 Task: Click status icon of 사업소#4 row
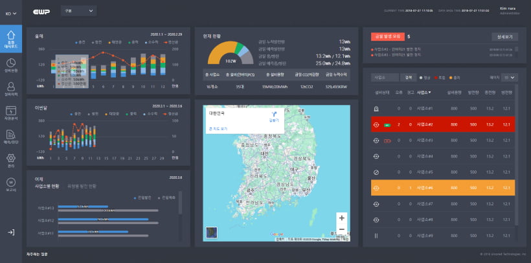[x=376, y=156]
